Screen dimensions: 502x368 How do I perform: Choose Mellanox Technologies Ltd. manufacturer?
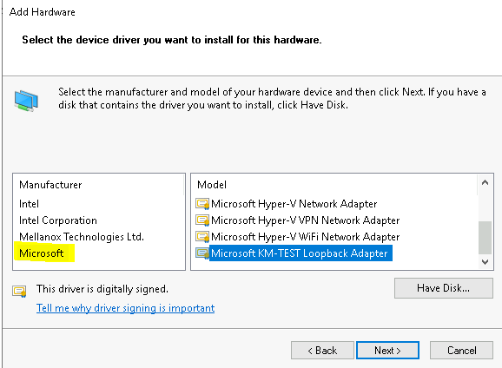(x=82, y=237)
